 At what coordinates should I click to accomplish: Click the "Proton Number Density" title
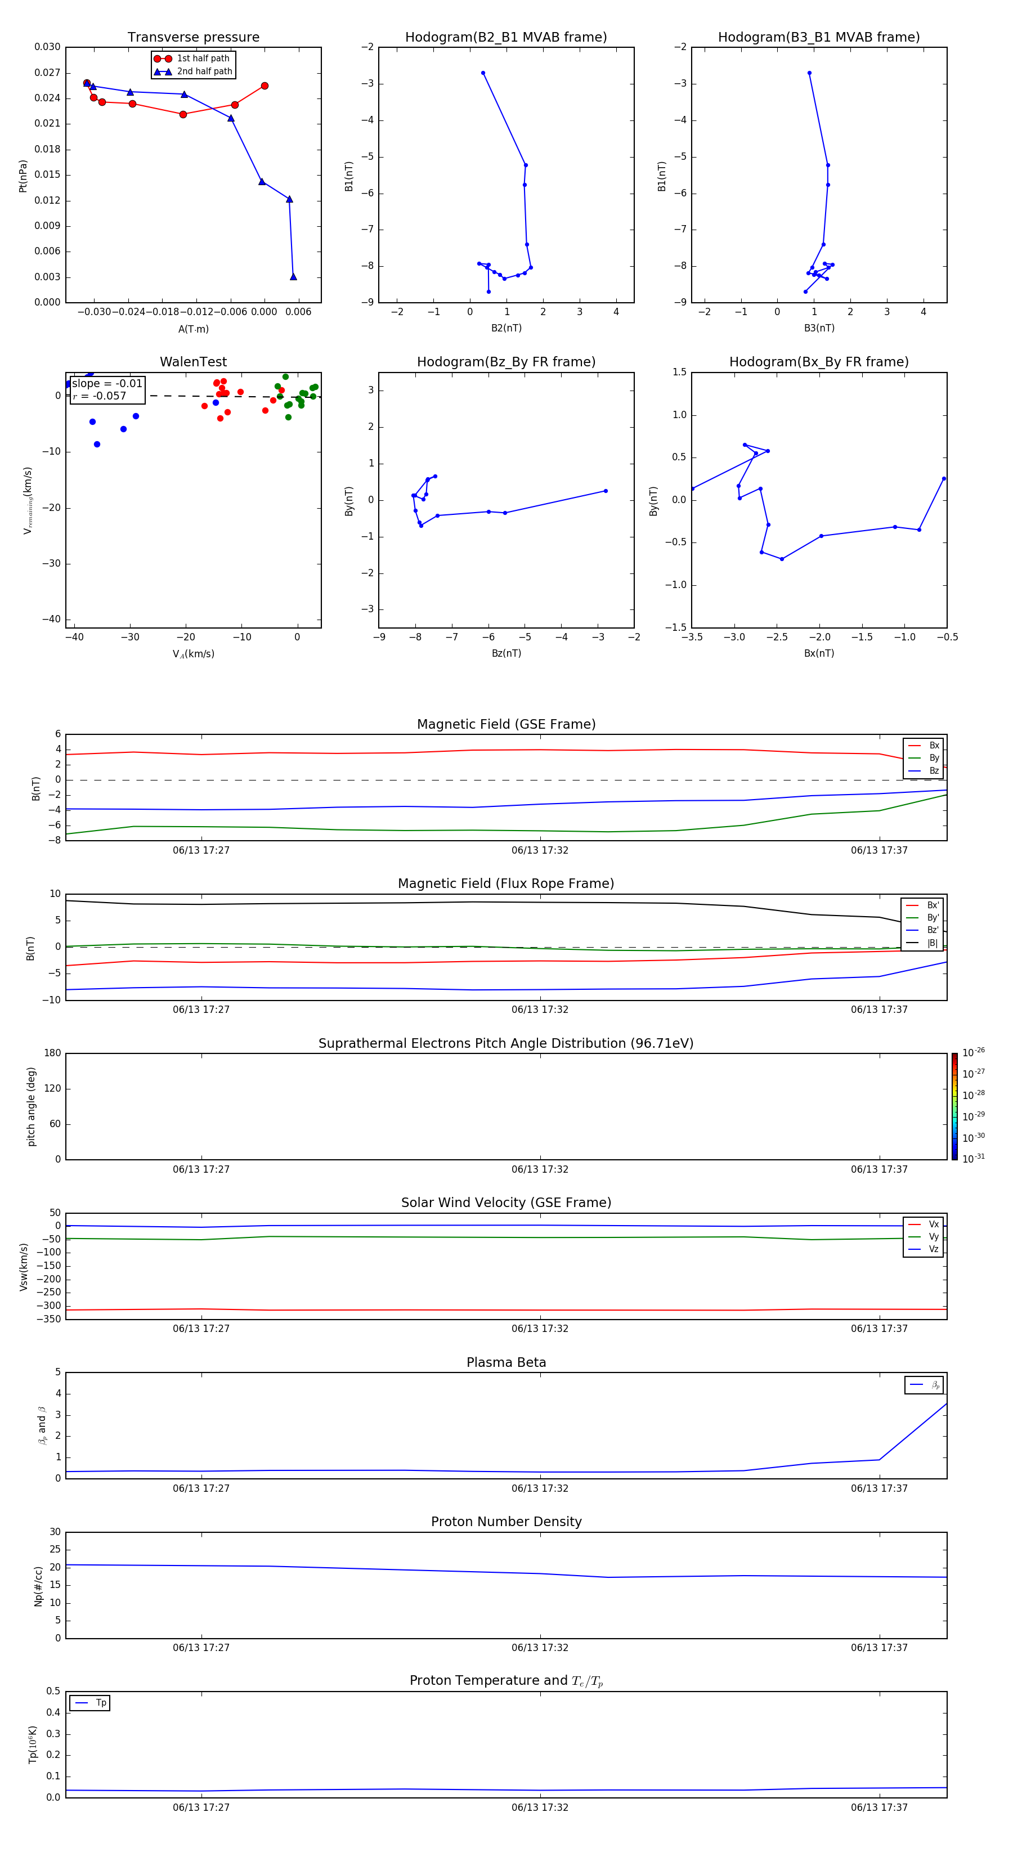[506, 1522]
